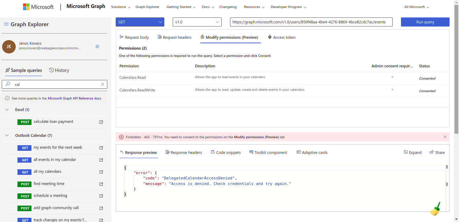Click the Share icon above the response preview
Screen dimensions: 459x222
(437, 152)
